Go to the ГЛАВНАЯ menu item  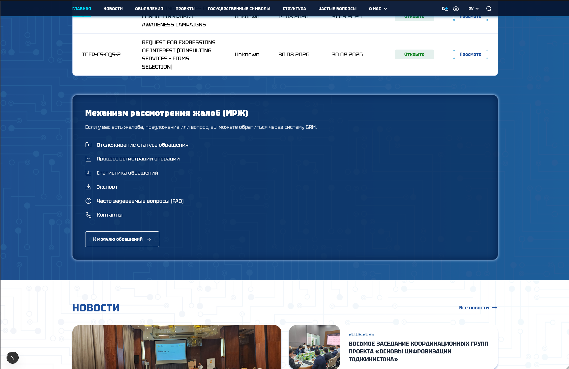(82, 9)
